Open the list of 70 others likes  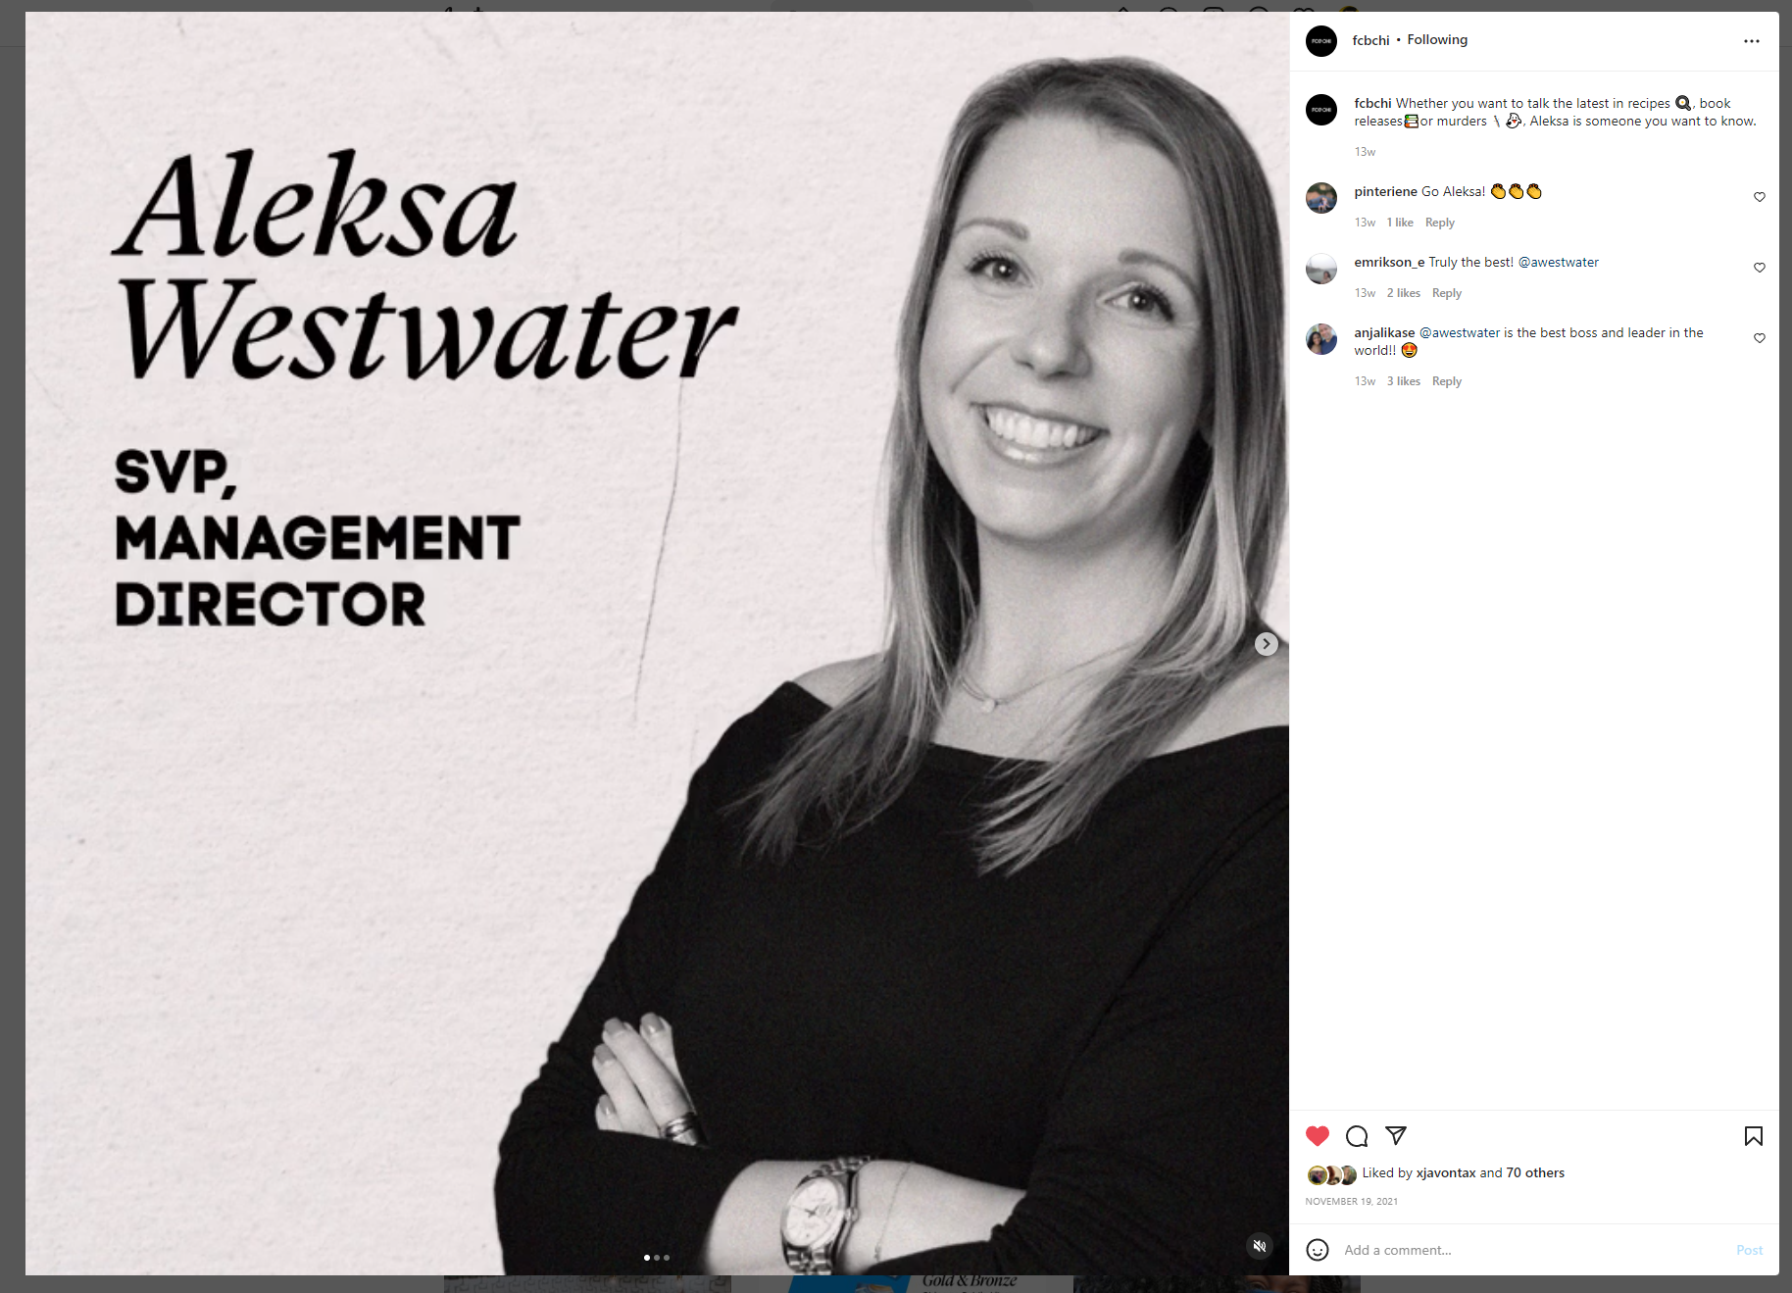1535,1172
